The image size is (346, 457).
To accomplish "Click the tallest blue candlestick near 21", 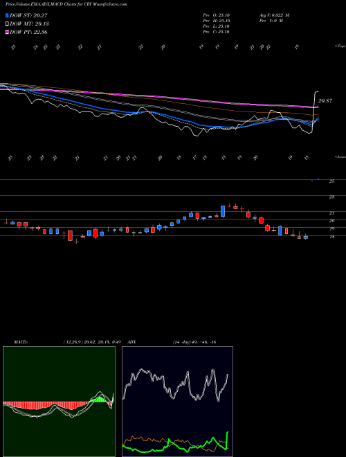I will tap(223, 211).
